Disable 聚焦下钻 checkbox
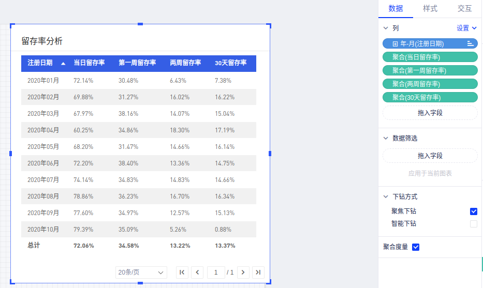This screenshot has height=288, width=483. pyautogui.click(x=473, y=211)
